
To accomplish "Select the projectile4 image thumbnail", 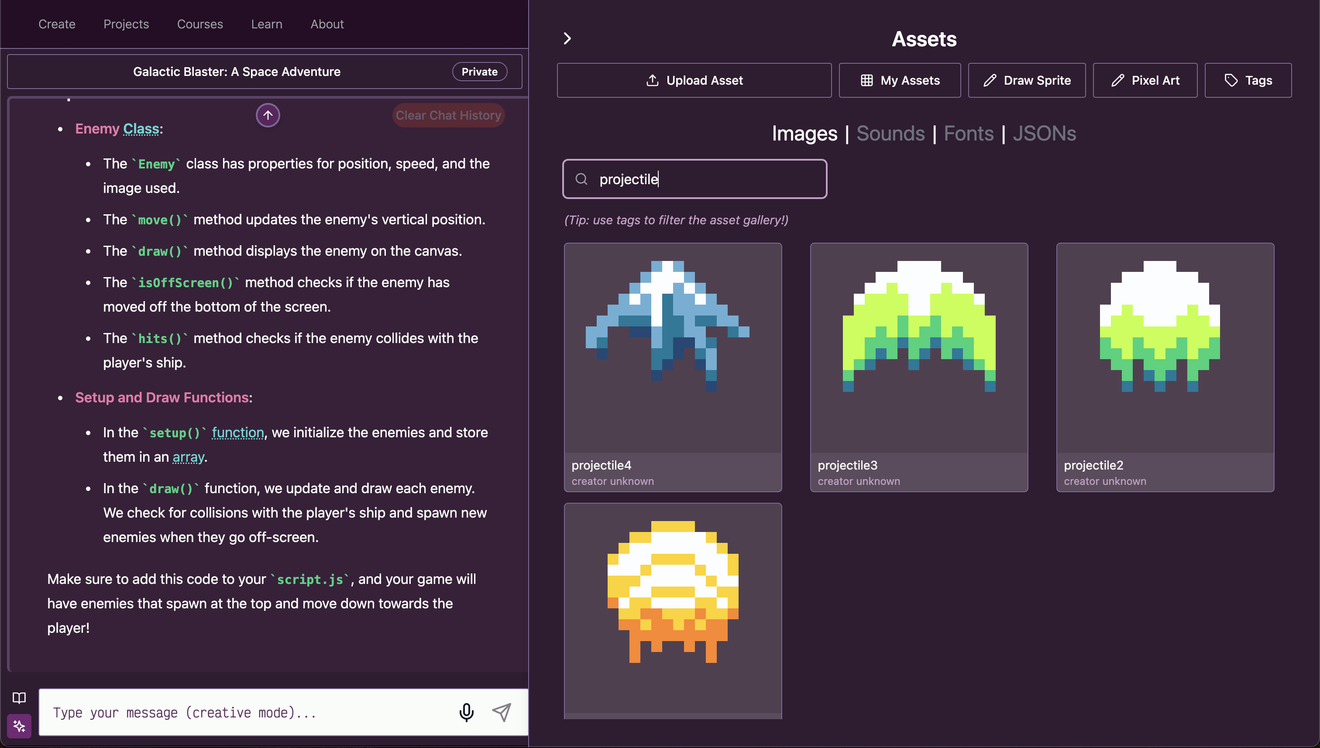I will pos(672,348).
